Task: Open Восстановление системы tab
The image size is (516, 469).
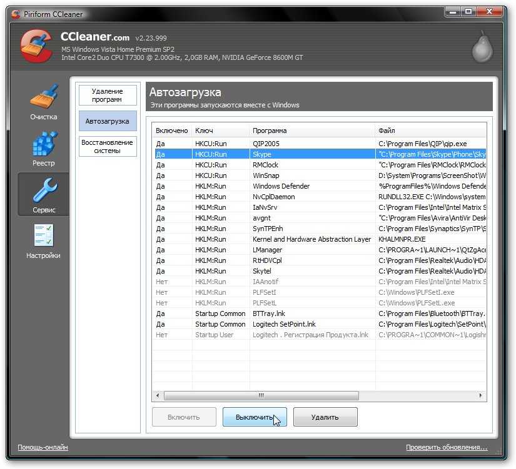Action: [108, 147]
